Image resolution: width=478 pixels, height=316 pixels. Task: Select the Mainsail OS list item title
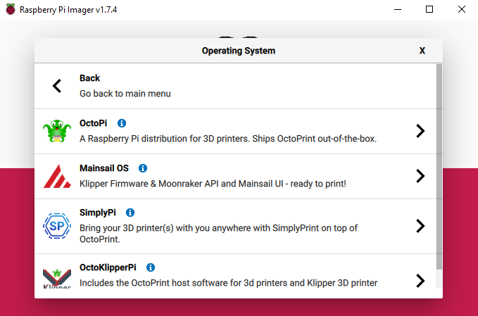104,168
